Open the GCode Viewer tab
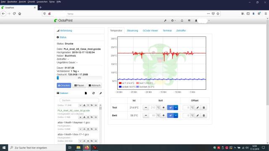The width and height of the screenshot is (269, 151). point(150,31)
